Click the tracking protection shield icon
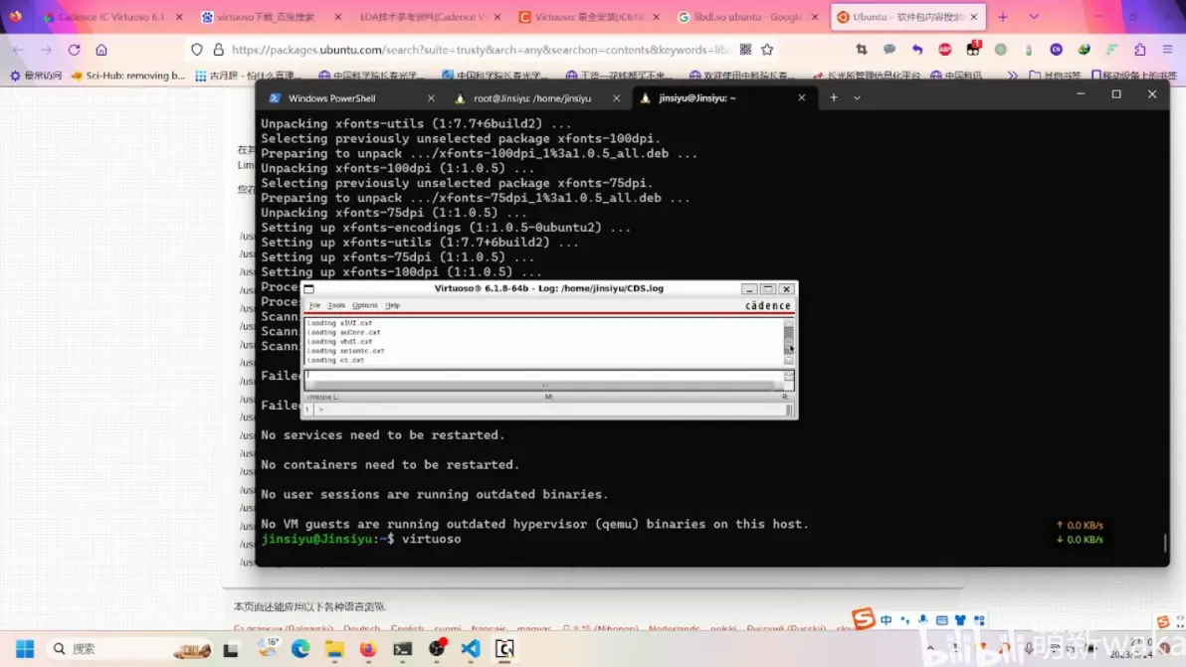 point(197,50)
